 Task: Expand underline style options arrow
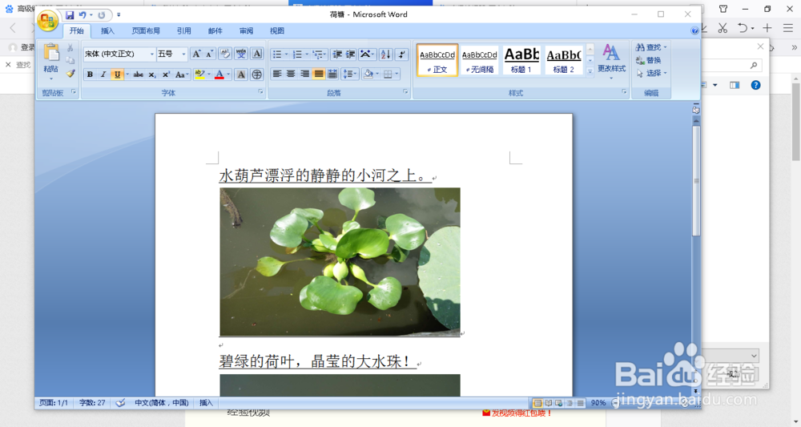127,75
